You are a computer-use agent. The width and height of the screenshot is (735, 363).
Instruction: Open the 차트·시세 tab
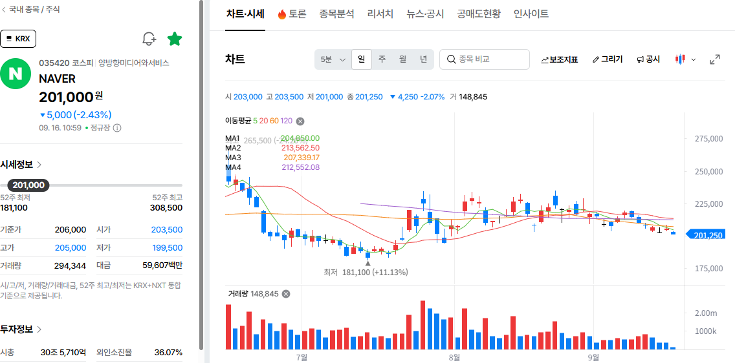click(x=245, y=14)
